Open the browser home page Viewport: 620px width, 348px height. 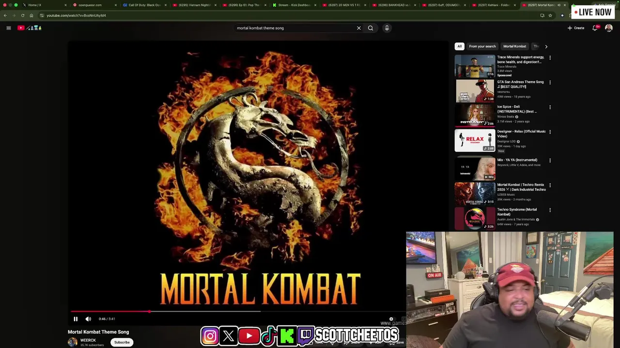tap(31, 15)
